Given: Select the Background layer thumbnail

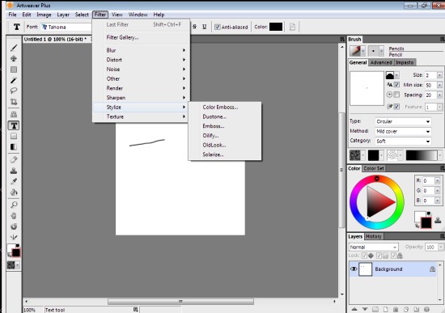Looking at the screenshot, I should point(365,269).
